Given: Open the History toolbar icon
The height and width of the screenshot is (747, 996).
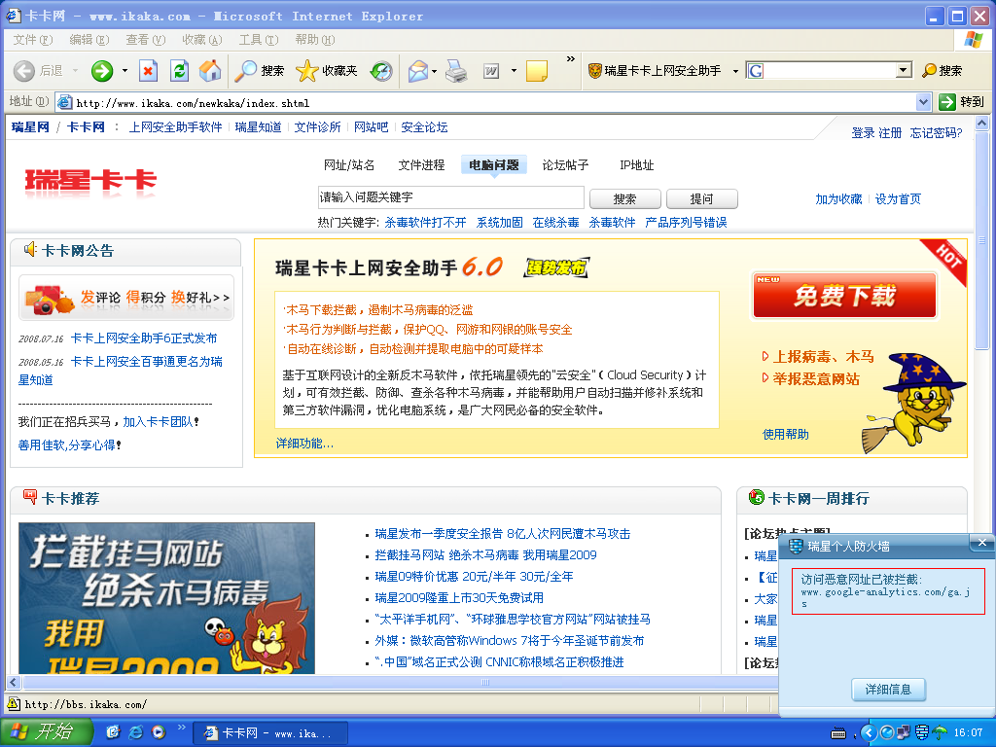Looking at the screenshot, I should (x=381, y=70).
